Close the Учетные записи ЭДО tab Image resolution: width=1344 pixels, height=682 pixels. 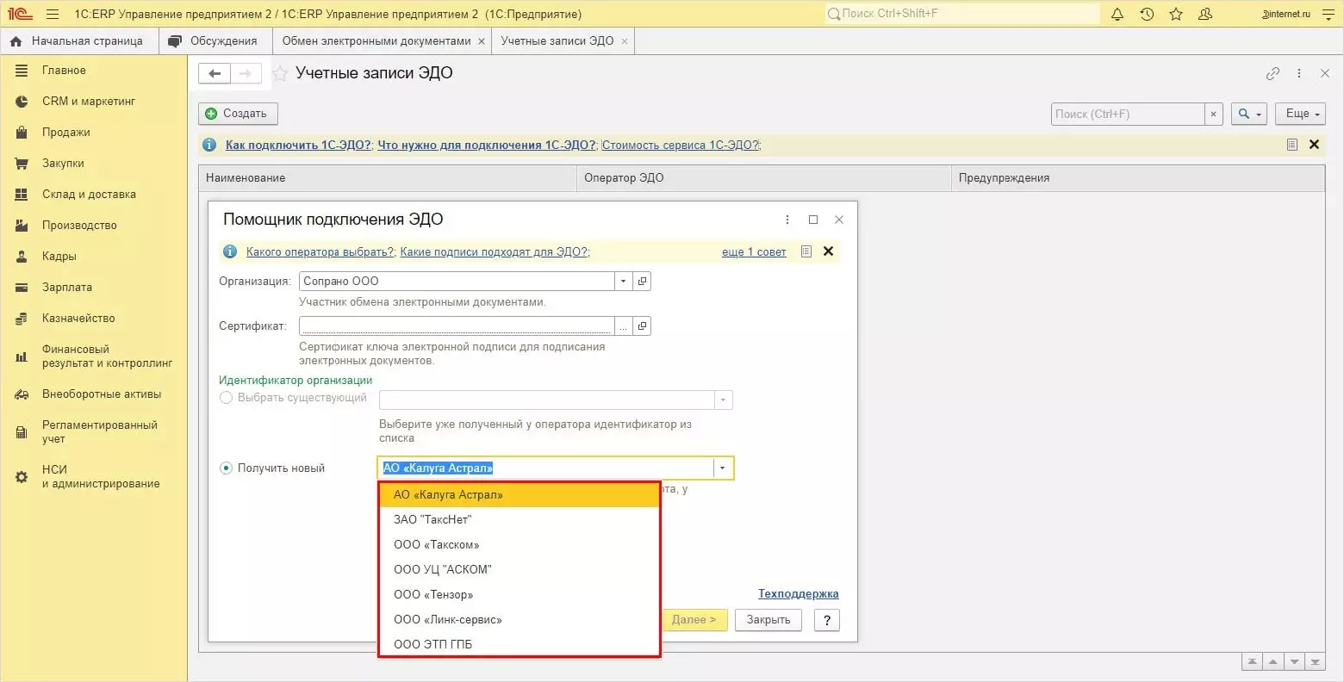625,41
